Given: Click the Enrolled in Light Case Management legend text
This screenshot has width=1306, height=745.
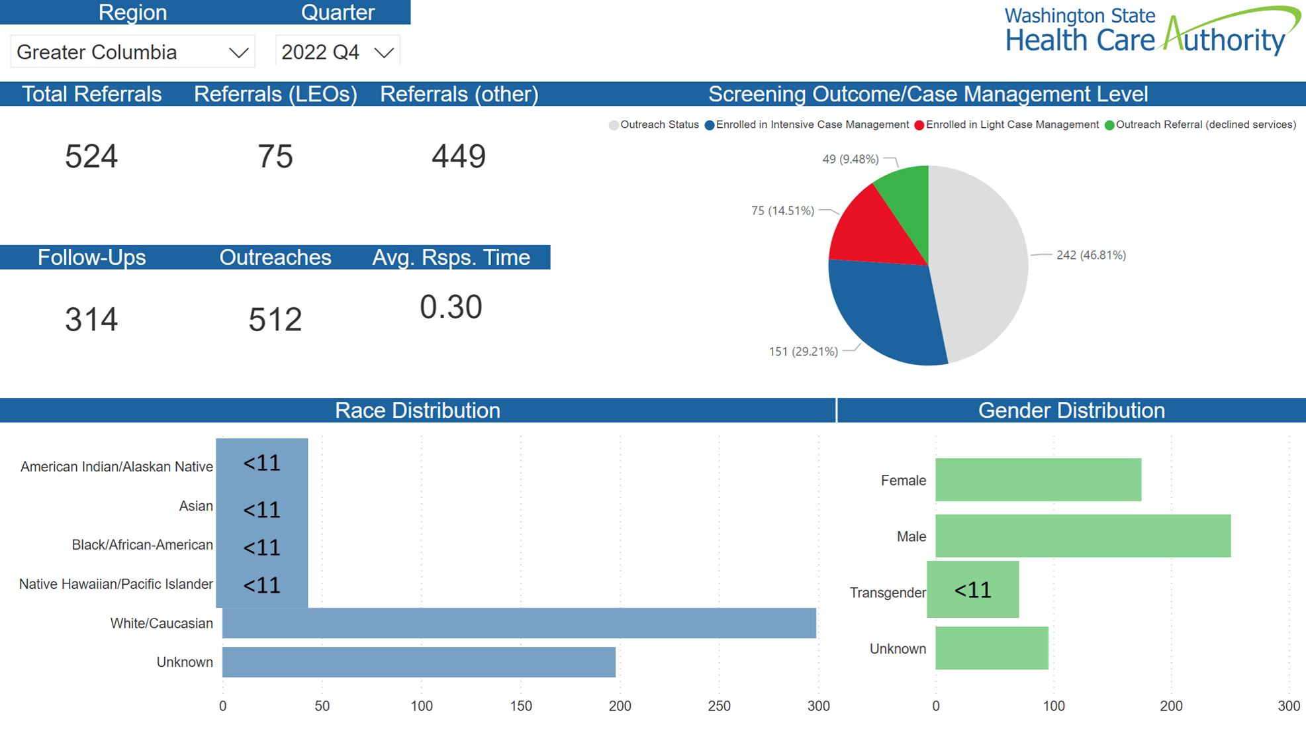Looking at the screenshot, I should pos(1012,124).
